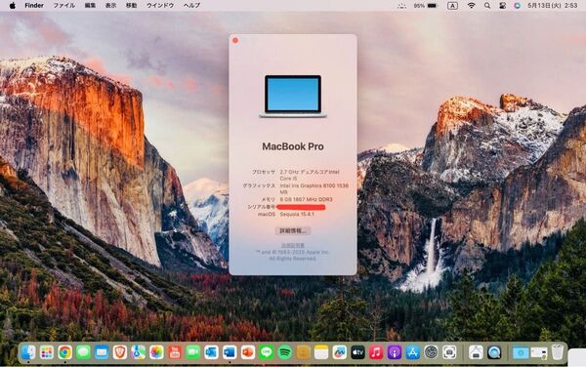
Task: Open QuickTime Player in the Dock
Action: coord(494,352)
